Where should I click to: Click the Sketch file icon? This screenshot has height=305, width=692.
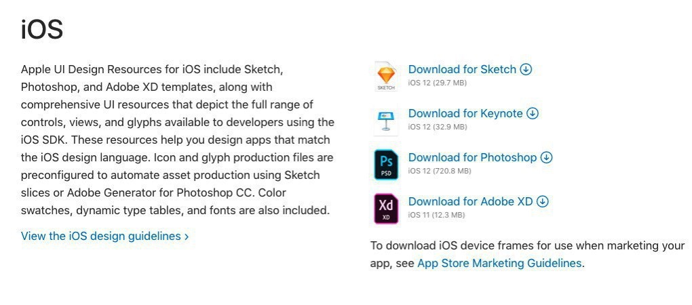point(385,76)
